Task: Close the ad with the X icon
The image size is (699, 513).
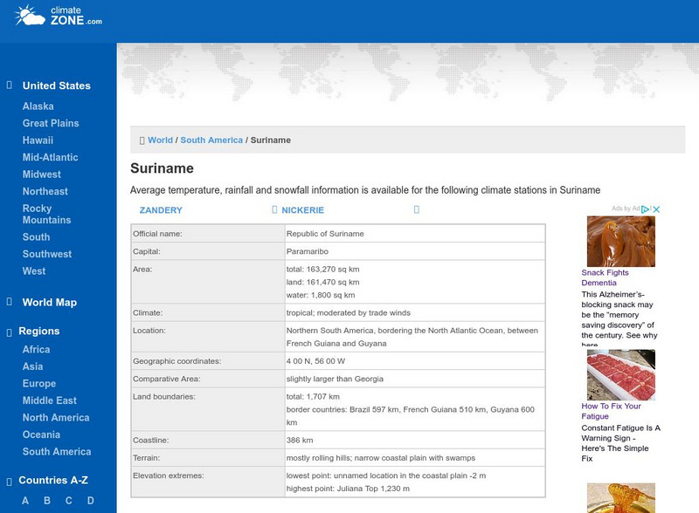Action: click(657, 209)
